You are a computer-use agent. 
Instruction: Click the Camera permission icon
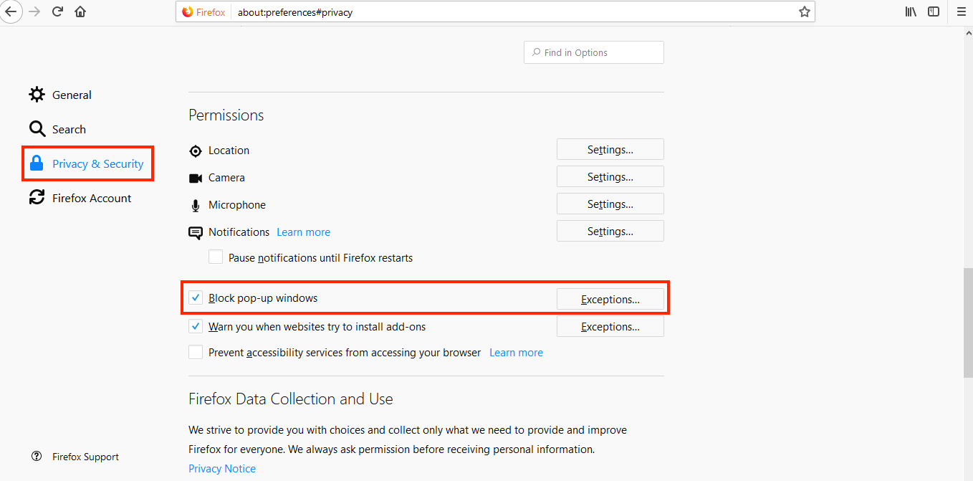(195, 178)
